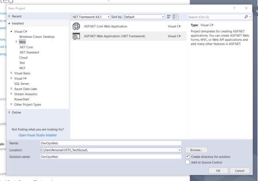The width and height of the screenshot is (258, 181).
Task: Expand the Visual F# node arrow
Action: click(x=12, y=78)
